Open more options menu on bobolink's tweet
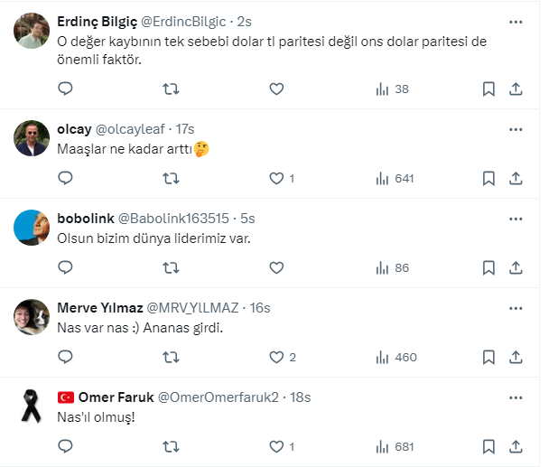This screenshot has height=467, width=558. (x=516, y=219)
